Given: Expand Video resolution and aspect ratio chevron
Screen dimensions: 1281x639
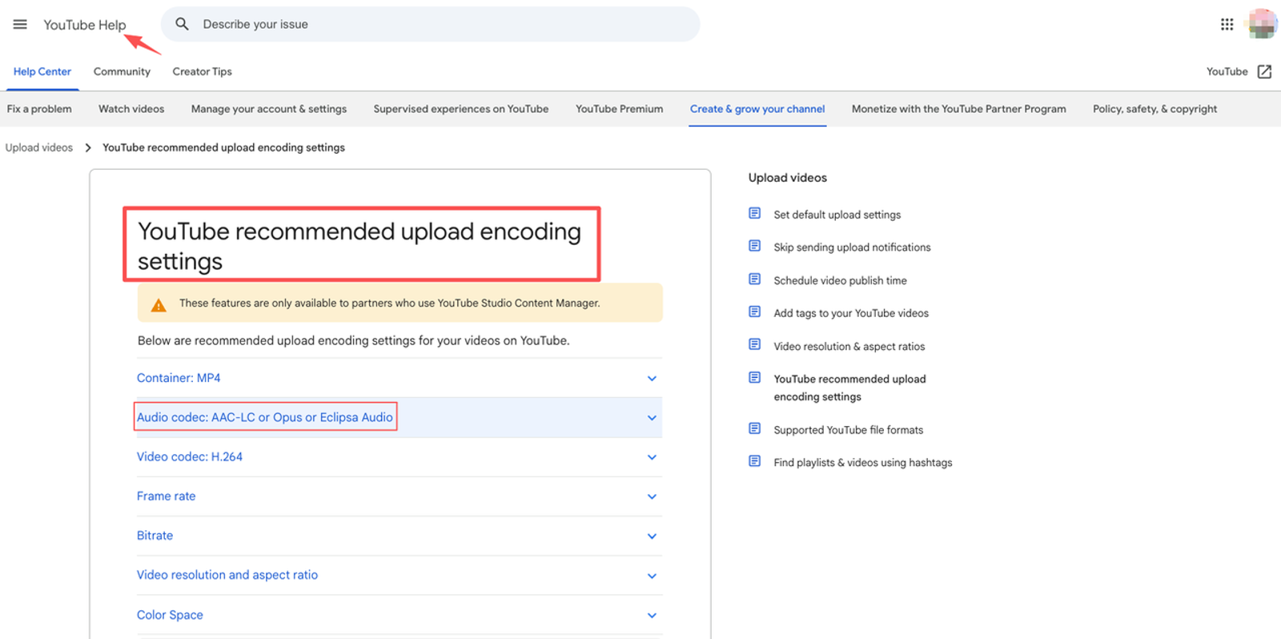Looking at the screenshot, I should [652, 576].
